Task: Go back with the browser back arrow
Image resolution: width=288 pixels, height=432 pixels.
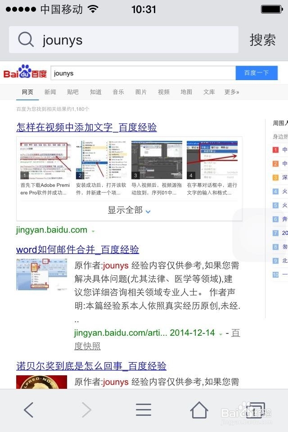Action: (x=29, y=409)
